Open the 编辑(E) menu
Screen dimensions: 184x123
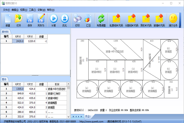(x=15, y=10)
